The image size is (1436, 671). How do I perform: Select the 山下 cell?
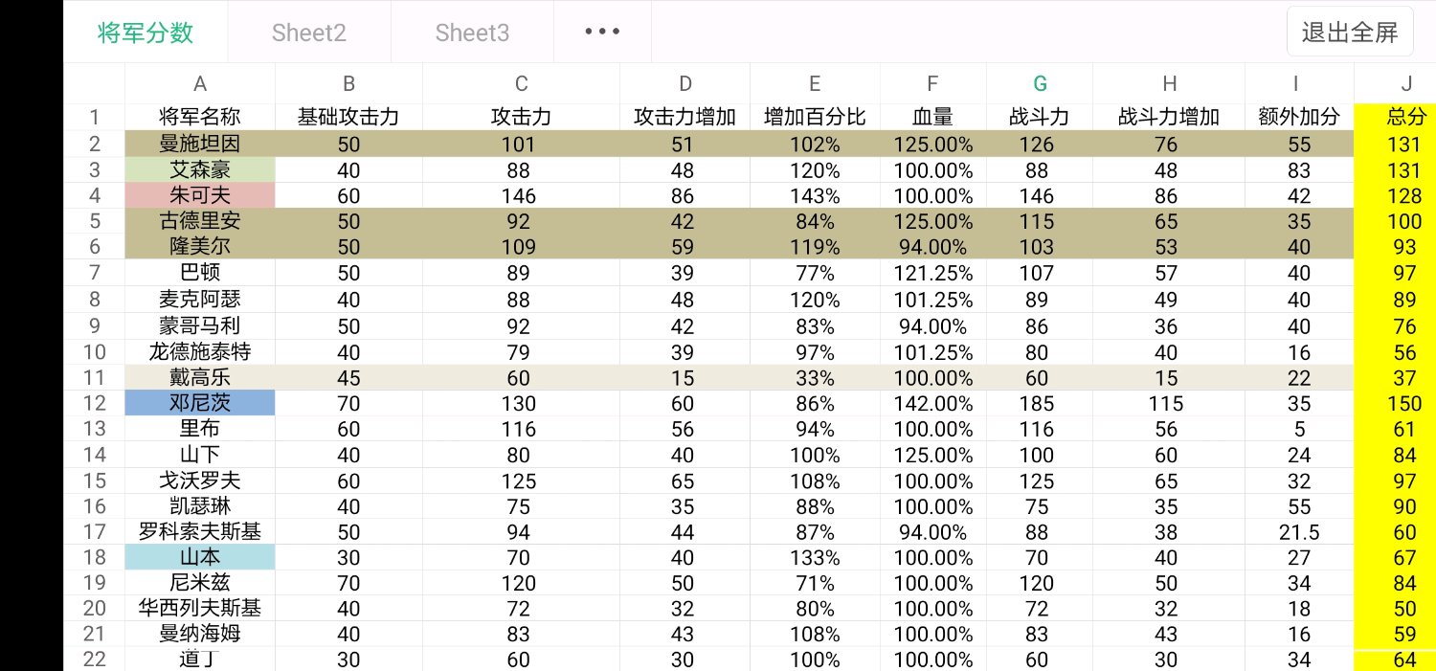[200, 455]
